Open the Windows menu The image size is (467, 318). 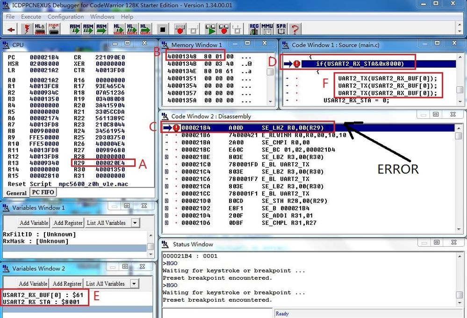click(102, 17)
